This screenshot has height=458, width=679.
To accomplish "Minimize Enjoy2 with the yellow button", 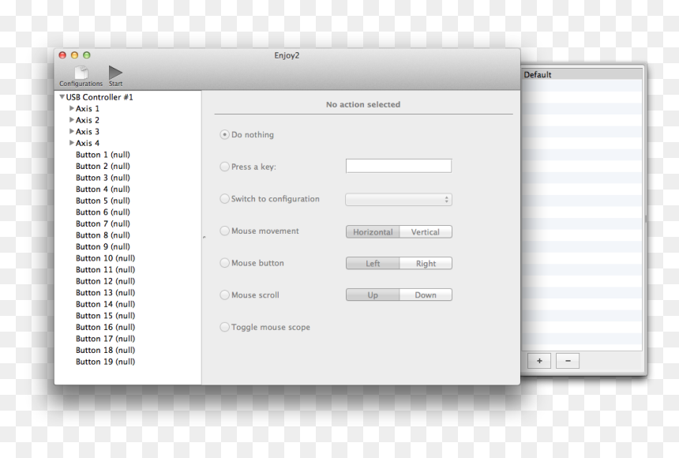I will click(74, 55).
